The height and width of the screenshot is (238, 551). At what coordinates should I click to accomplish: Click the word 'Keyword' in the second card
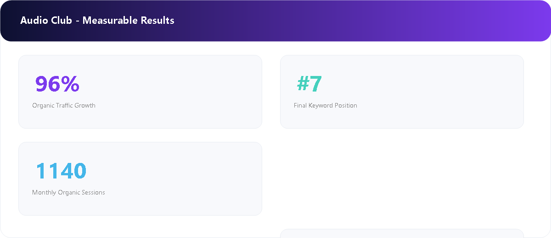[x=322, y=105]
